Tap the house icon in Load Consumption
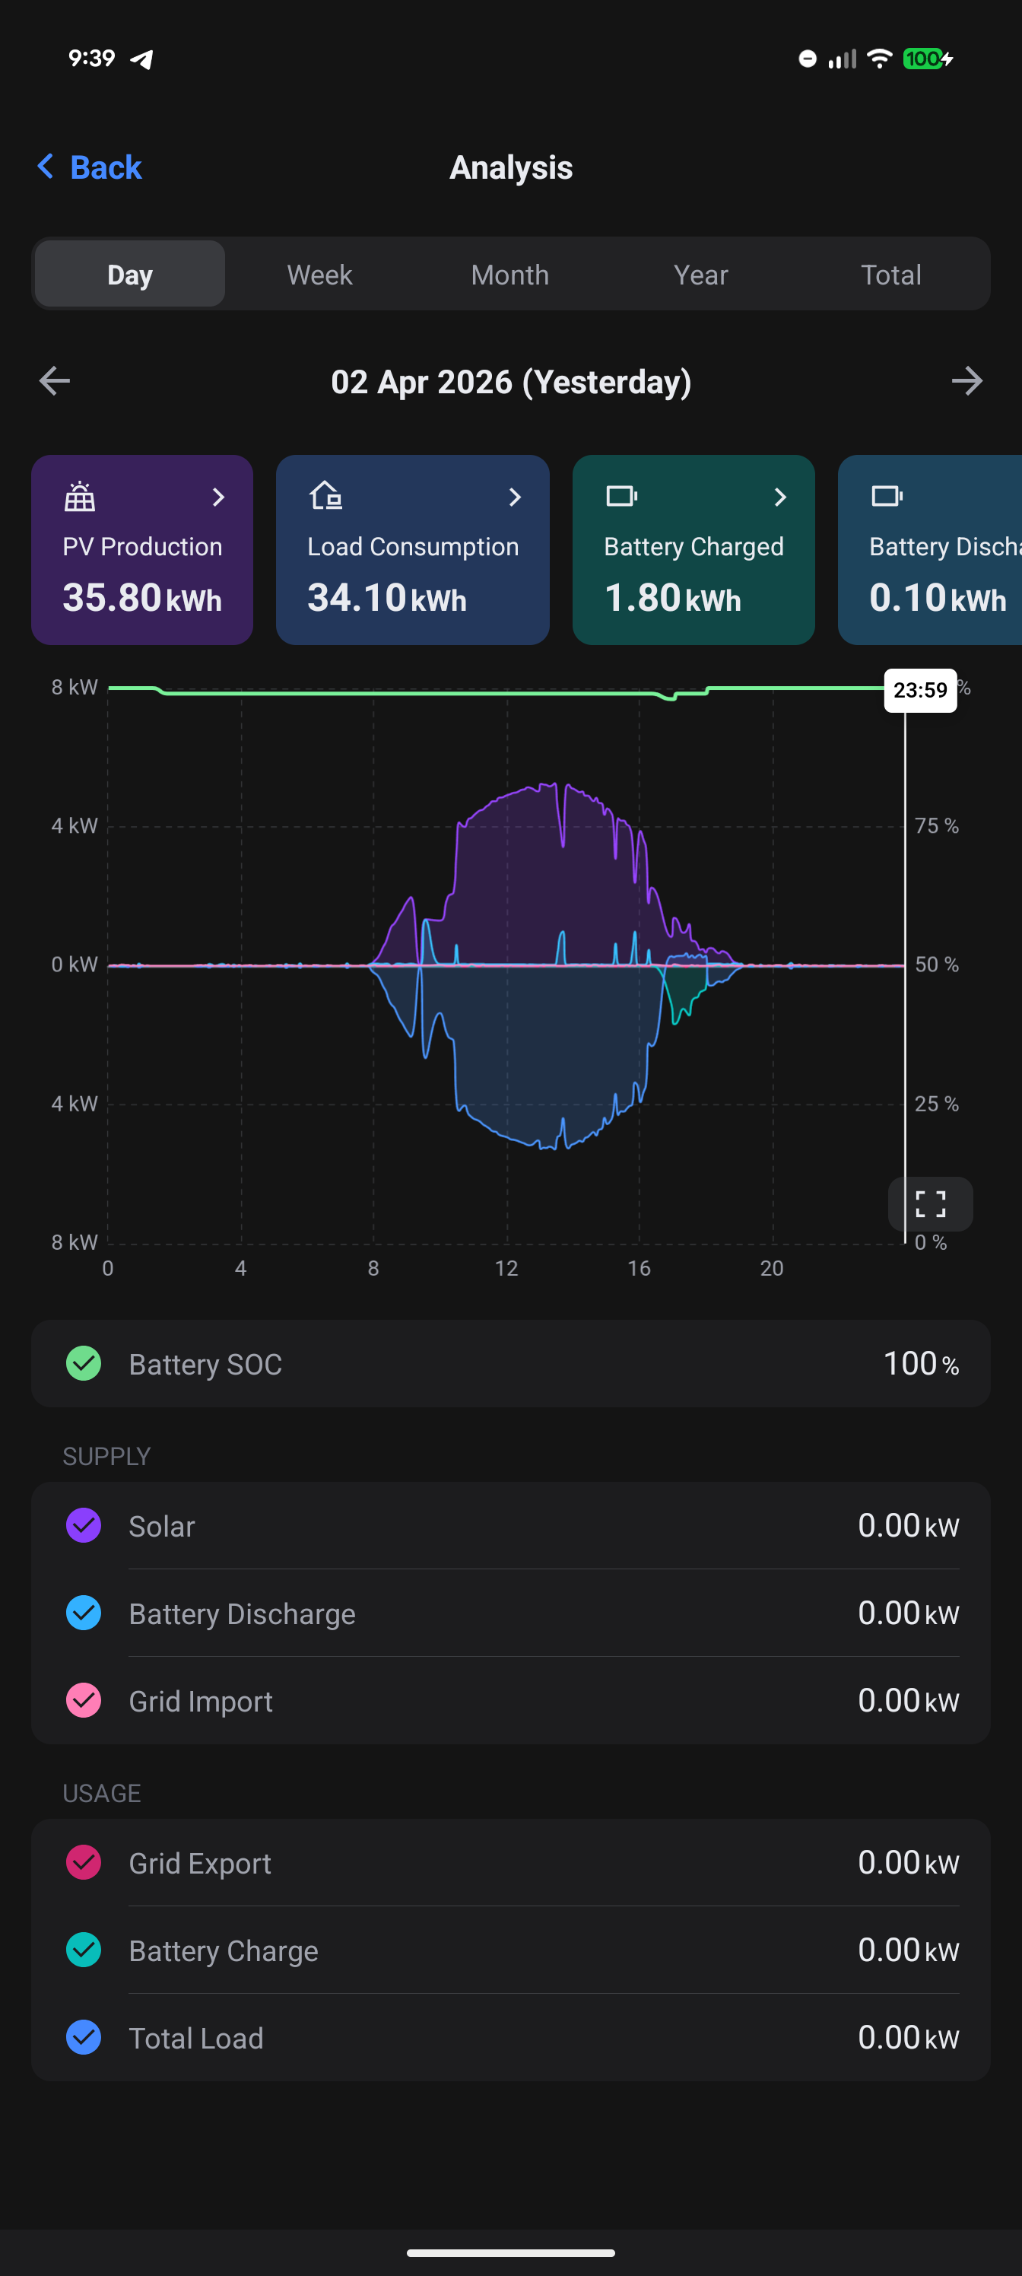 [x=325, y=496]
